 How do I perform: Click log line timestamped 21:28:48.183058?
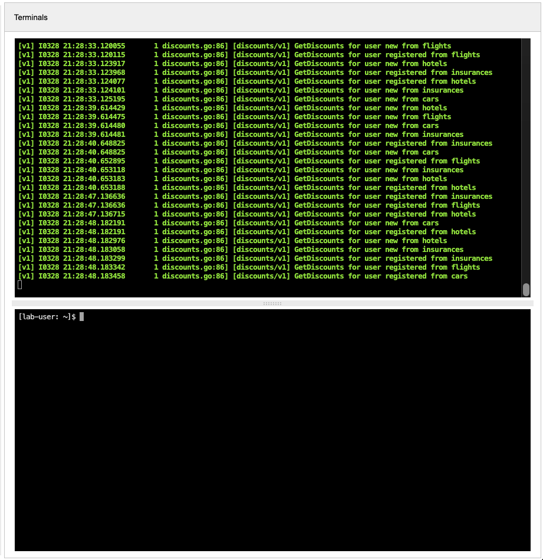point(241,250)
